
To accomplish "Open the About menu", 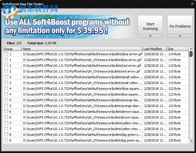I will pyautogui.click(x=19, y=12).
